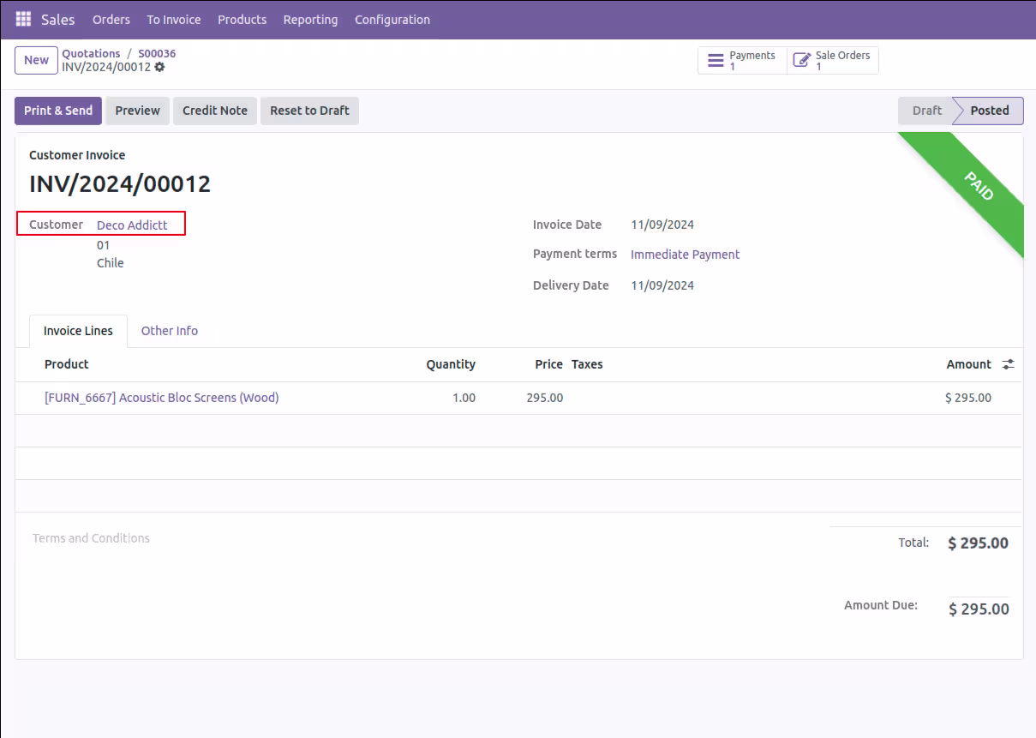Click the price value 295.00
1036x738 pixels.
click(x=545, y=398)
